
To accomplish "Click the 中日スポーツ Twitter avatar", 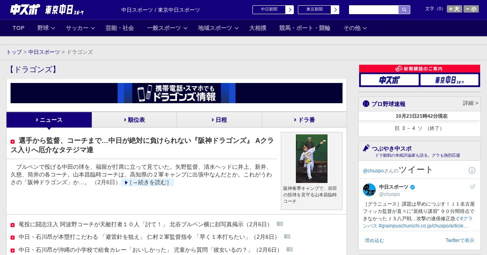I will point(369,190).
